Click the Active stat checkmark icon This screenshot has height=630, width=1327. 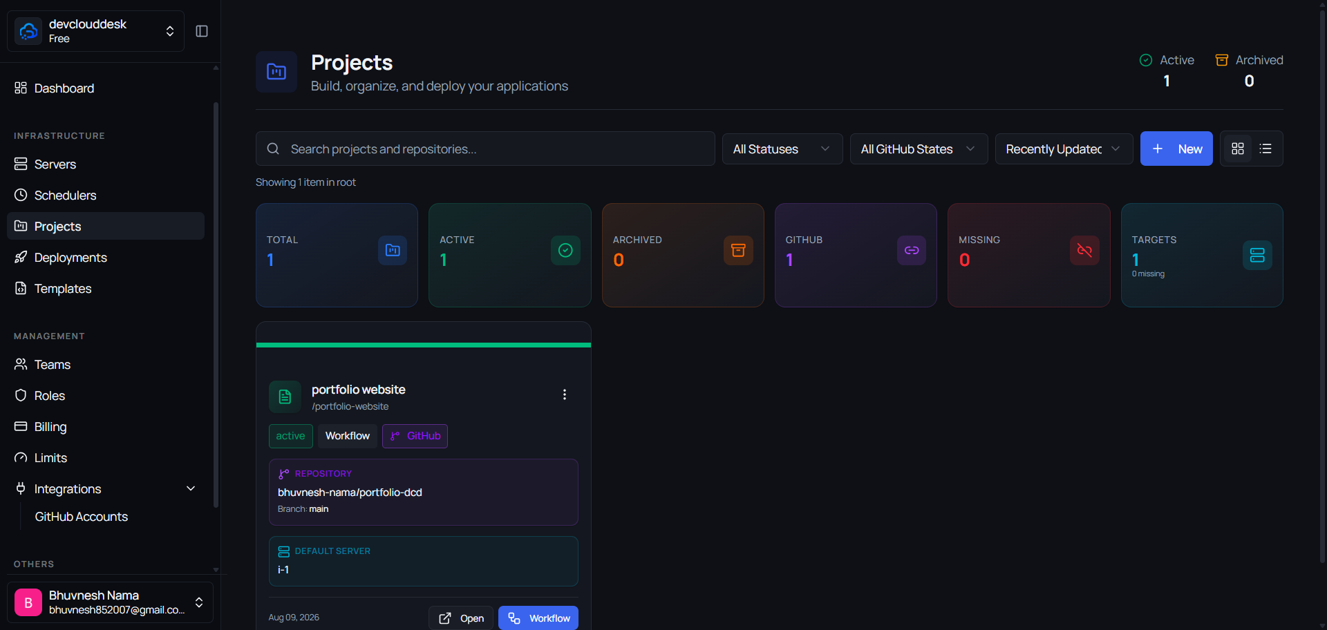click(x=565, y=250)
